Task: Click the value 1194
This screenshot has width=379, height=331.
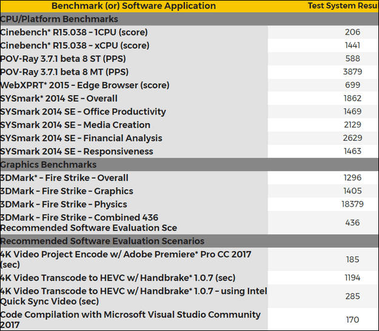Action: 352,278
